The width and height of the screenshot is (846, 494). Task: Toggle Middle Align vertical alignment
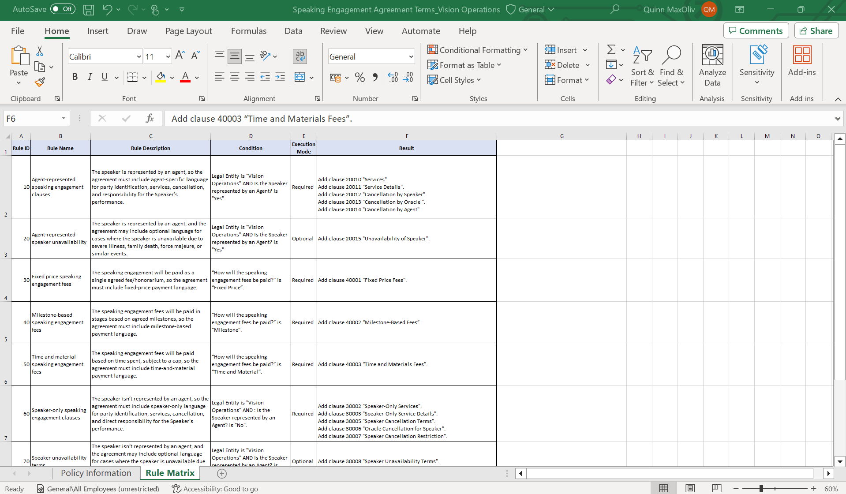click(235, 56)
